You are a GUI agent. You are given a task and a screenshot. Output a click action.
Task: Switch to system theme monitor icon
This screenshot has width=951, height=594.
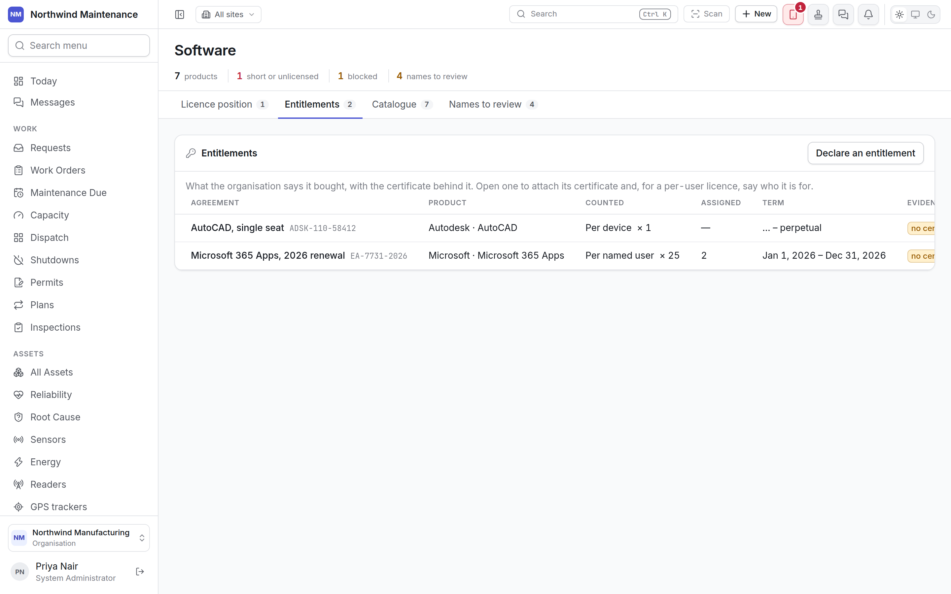click(915, 15)
